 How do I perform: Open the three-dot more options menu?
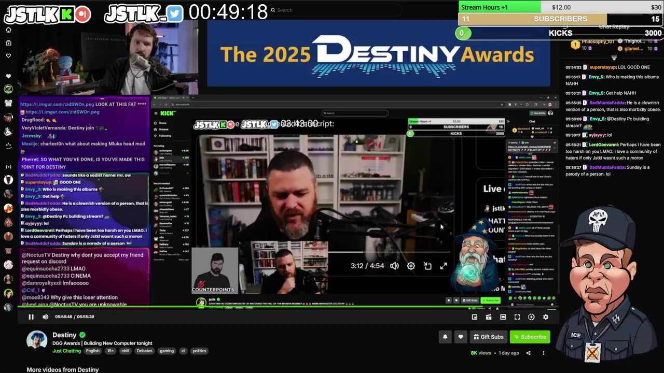pos(544,353)
